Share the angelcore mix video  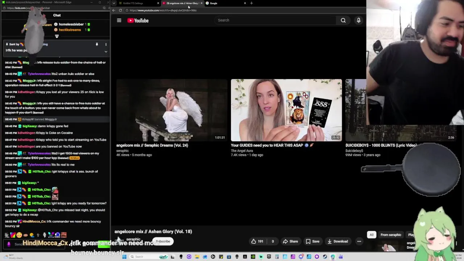click(x=290, y=241)
